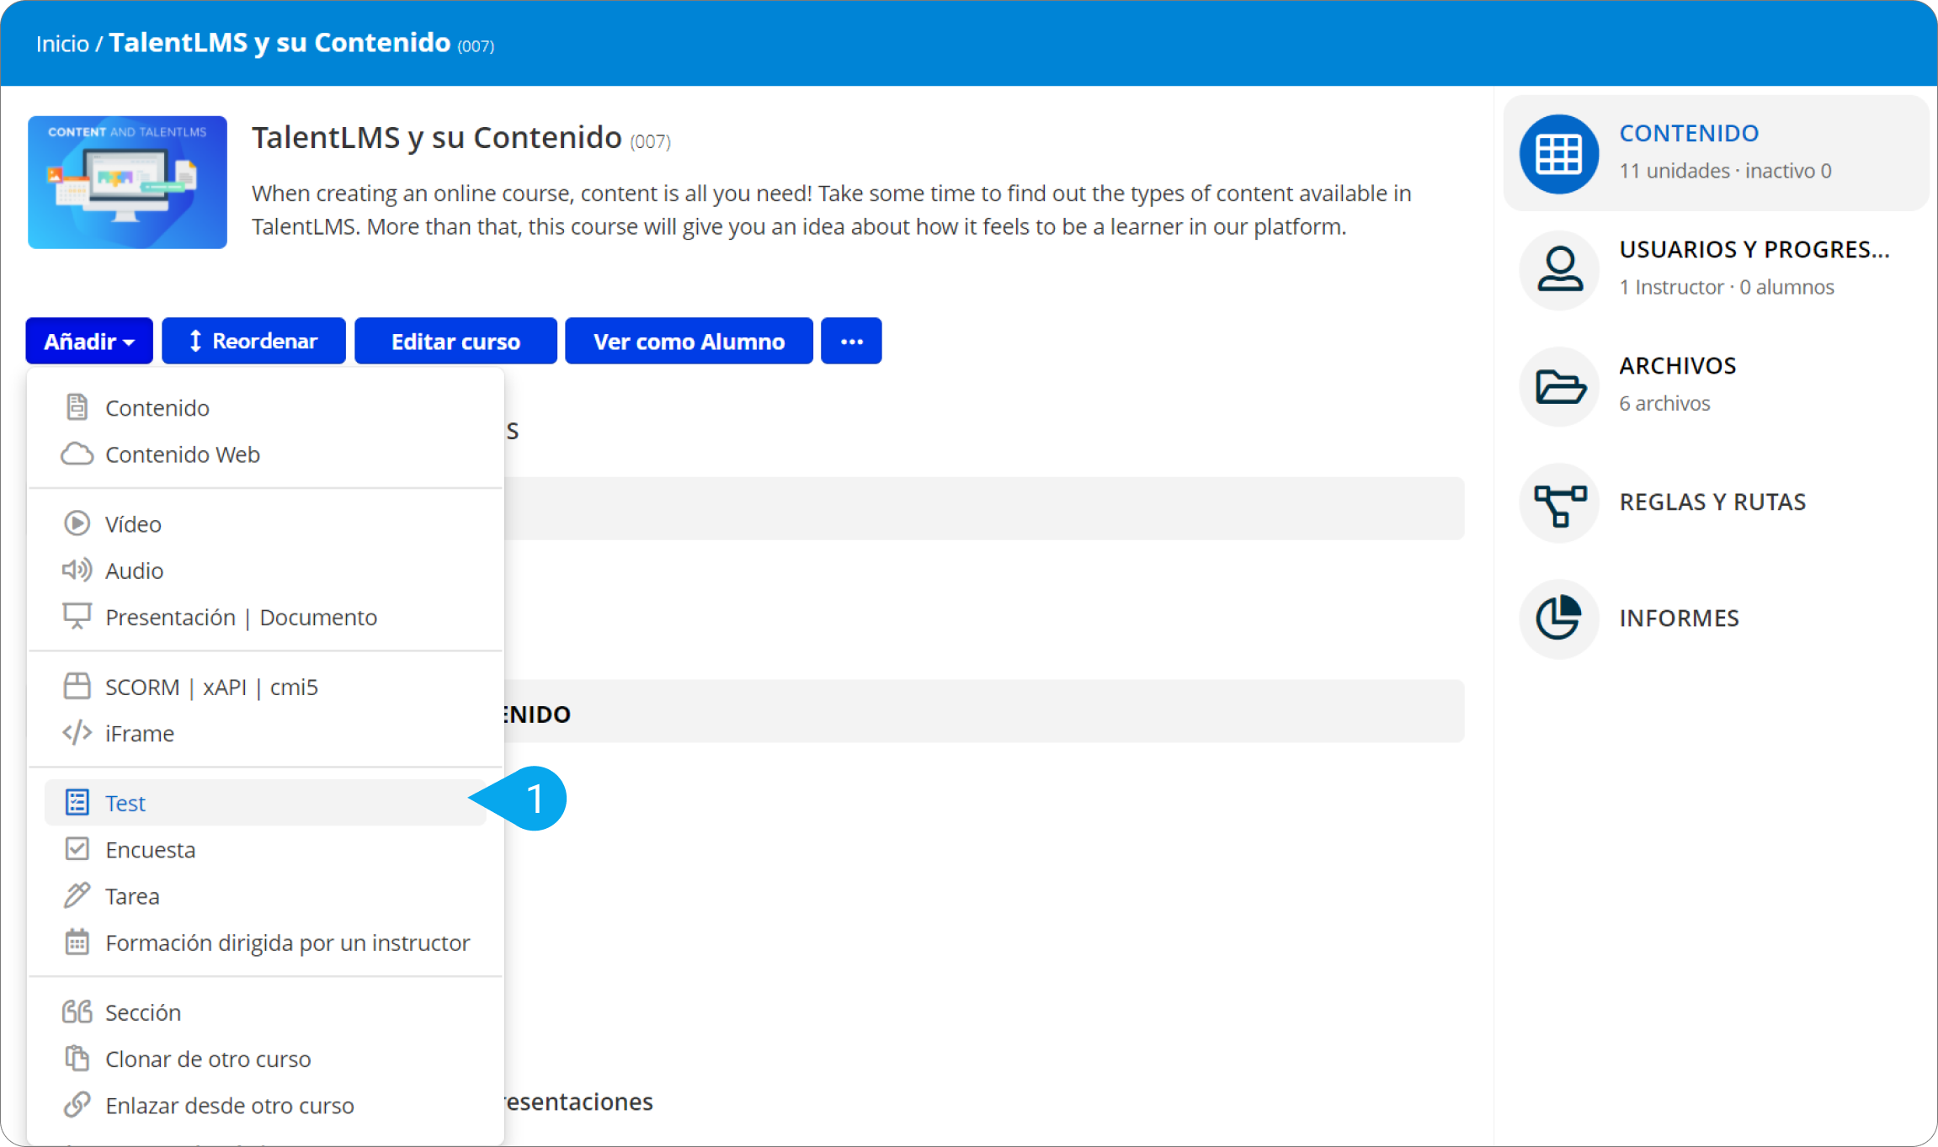Viewport: 1938px width, 1147px height.
Task: Click the presentation screen icon
Action: [77, 617]
